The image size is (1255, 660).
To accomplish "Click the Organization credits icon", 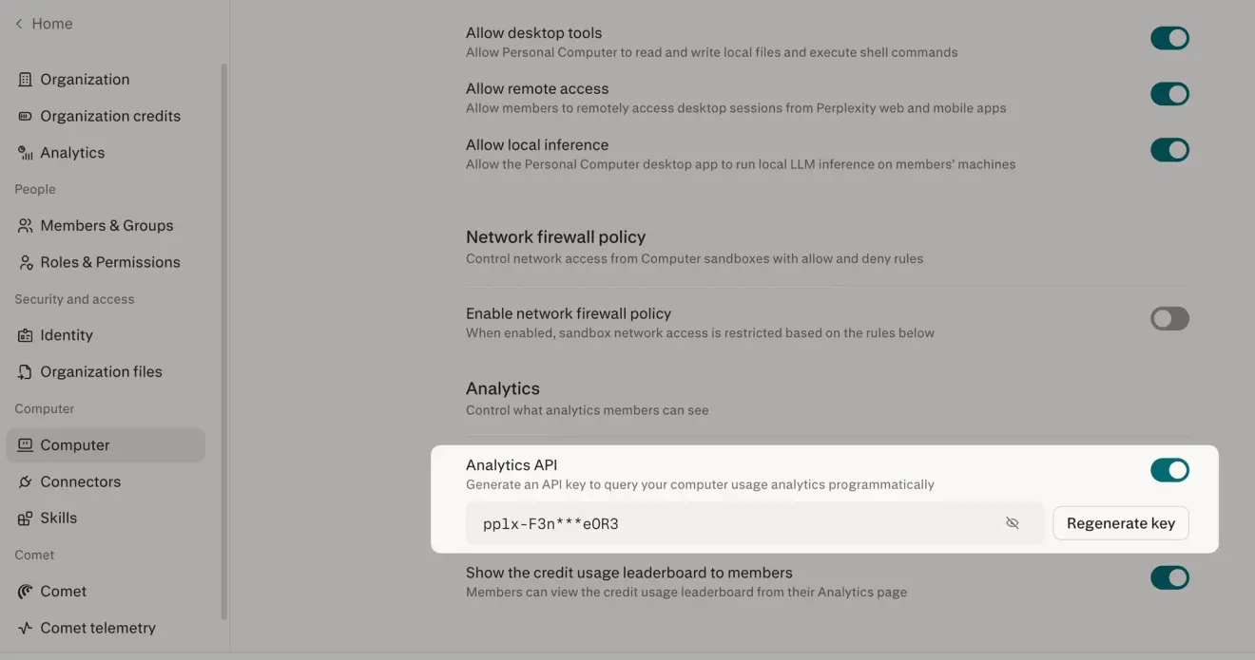I will click(x=26, y=116).
